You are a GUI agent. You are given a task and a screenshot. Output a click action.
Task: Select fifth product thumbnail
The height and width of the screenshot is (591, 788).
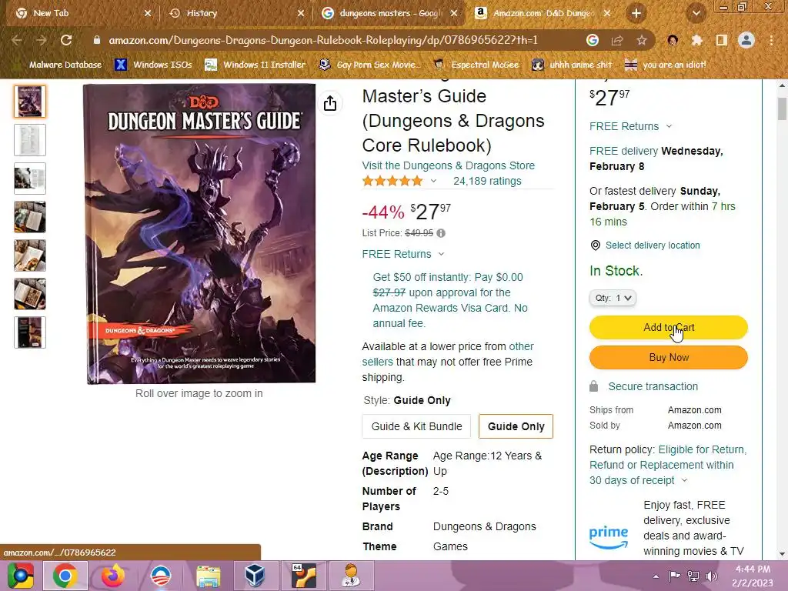tap(30, 255)
